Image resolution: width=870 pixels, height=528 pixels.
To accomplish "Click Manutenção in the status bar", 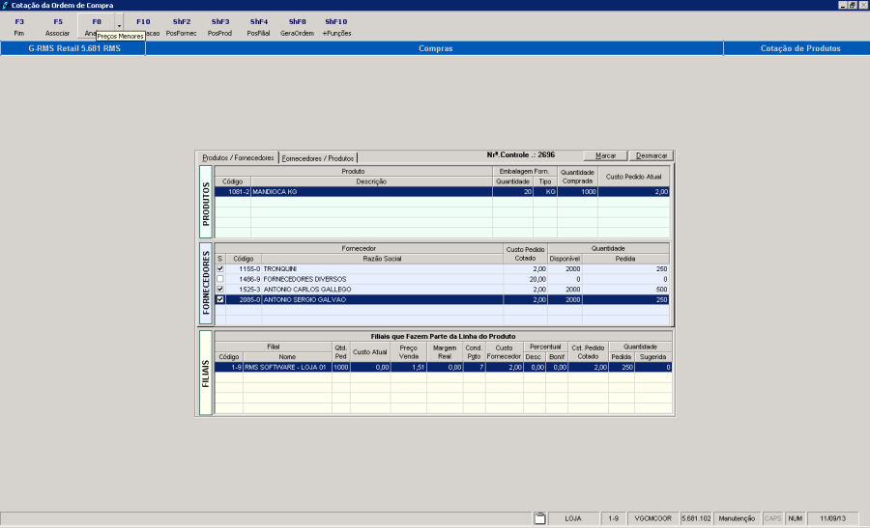I will tap(737, 518).
